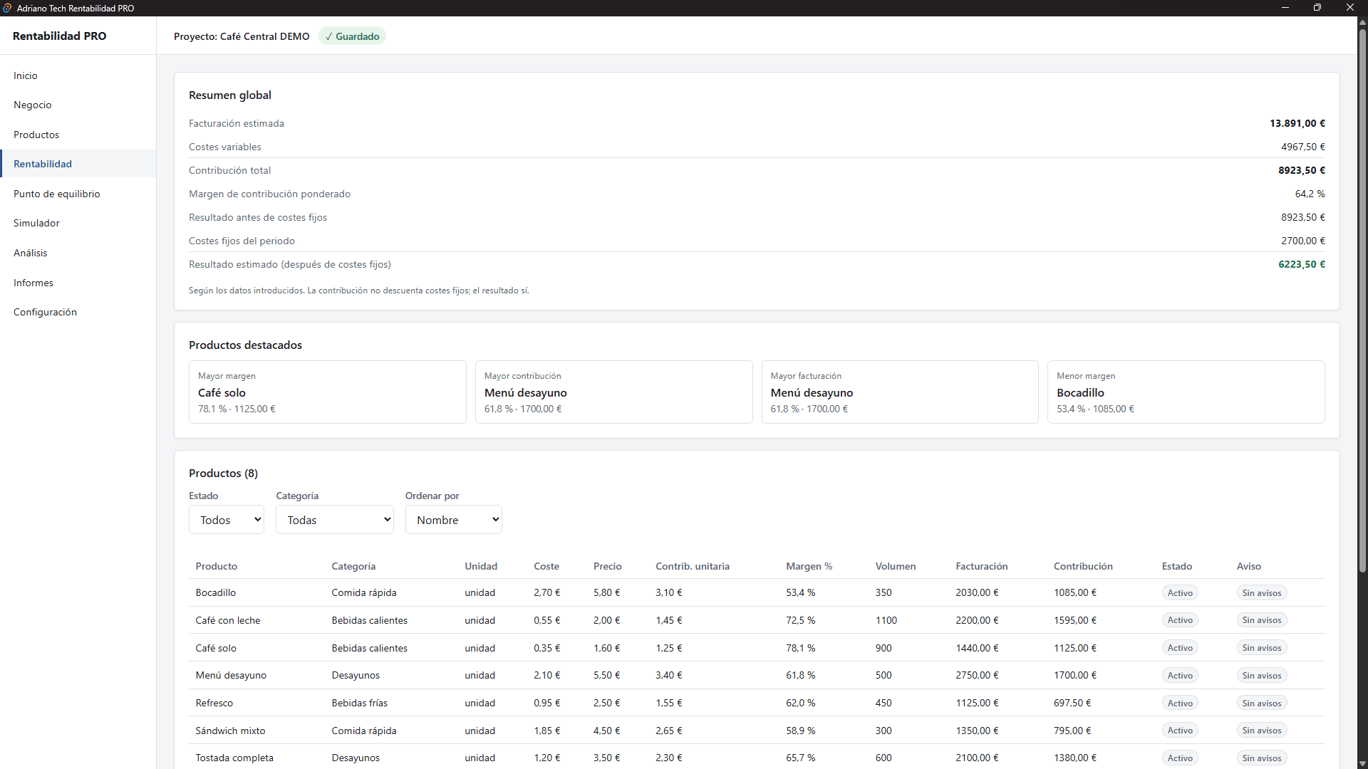Screen dimensions: 1368x769
Task: Click the Café solo table row name
Action: pos(216,648)
